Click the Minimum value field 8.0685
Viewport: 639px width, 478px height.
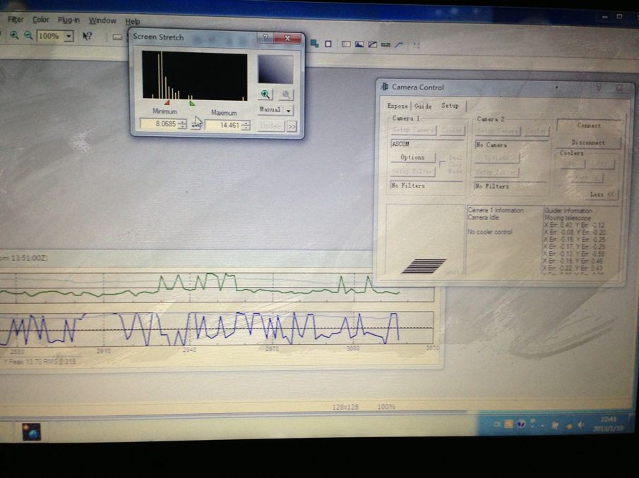point(159,123)
